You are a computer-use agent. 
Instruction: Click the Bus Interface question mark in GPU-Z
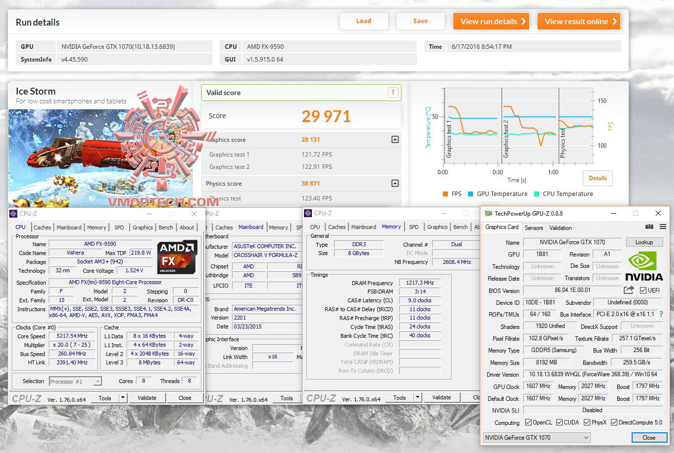pos(661,314)
